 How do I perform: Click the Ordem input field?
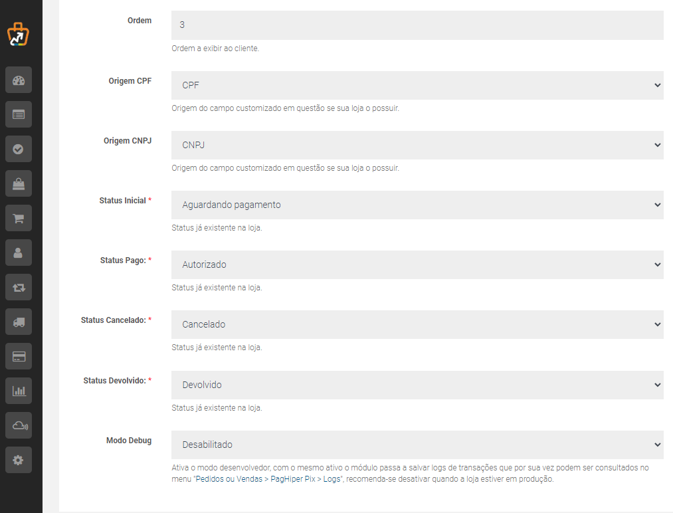point(417,25)
